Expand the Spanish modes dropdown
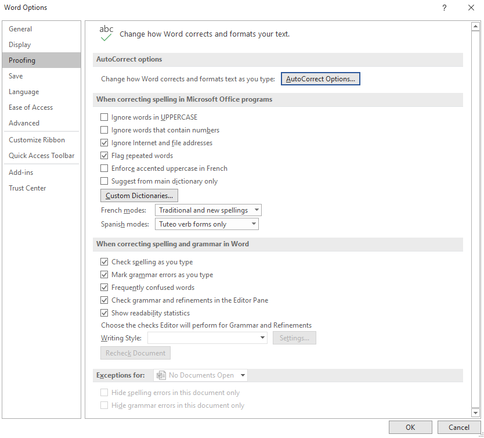 pos(207,224)
